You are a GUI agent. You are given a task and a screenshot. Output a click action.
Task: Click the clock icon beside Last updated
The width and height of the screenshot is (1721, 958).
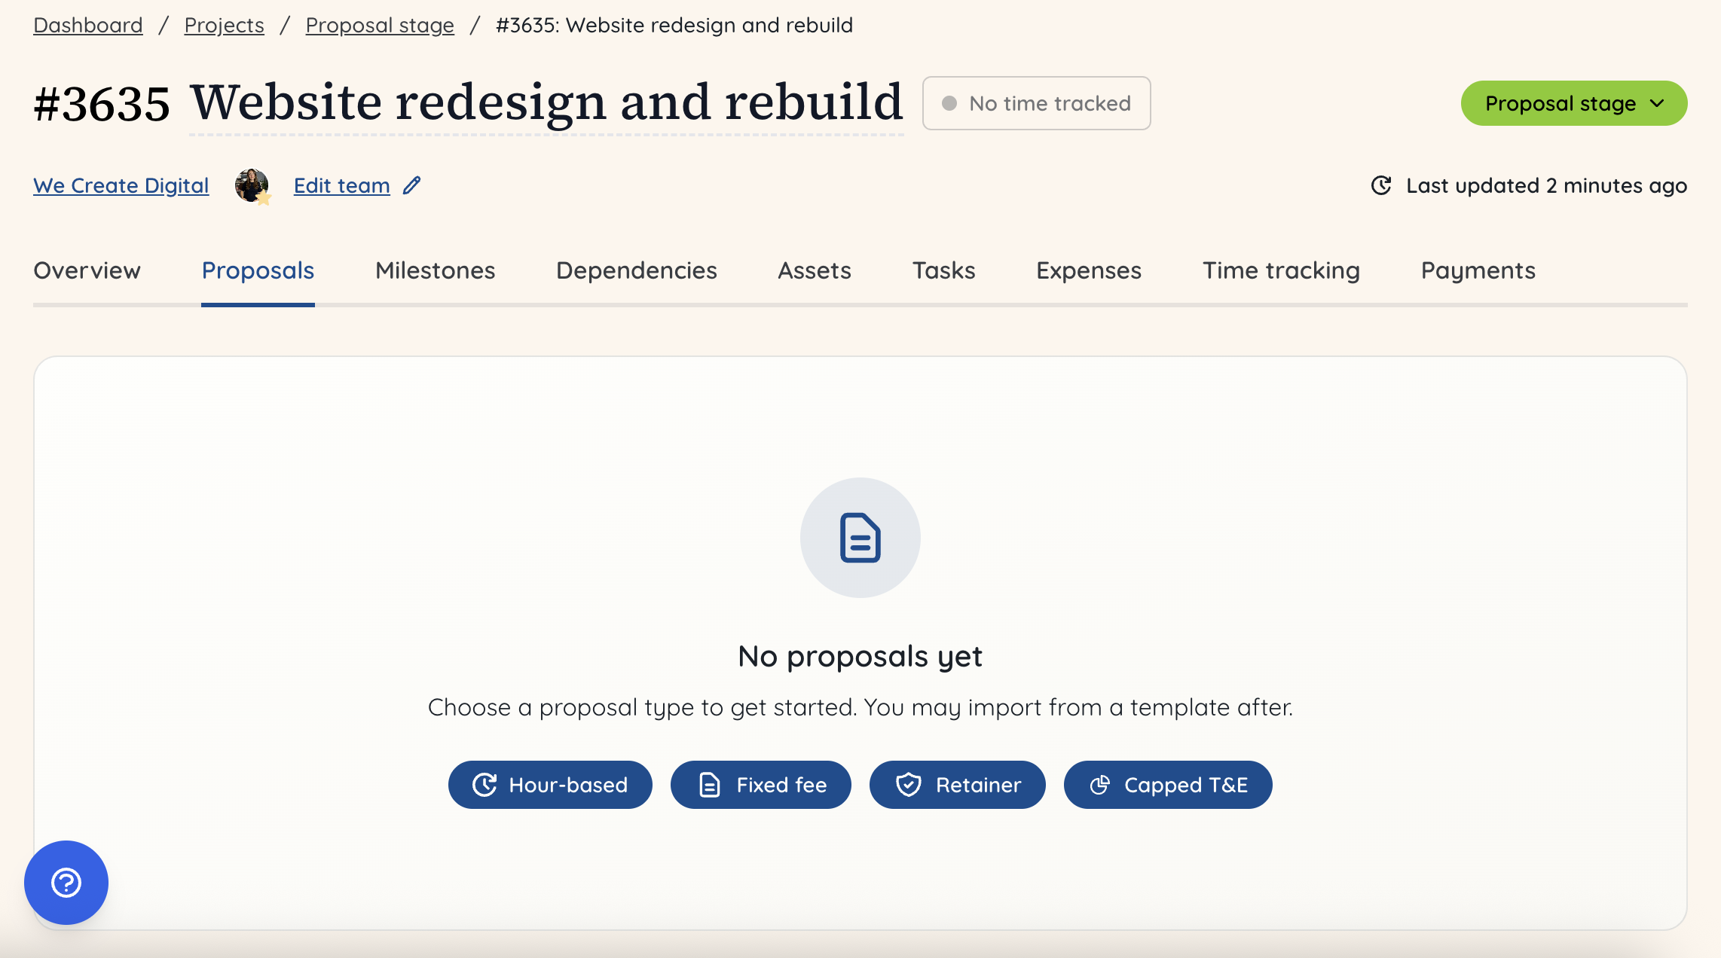1380,185
